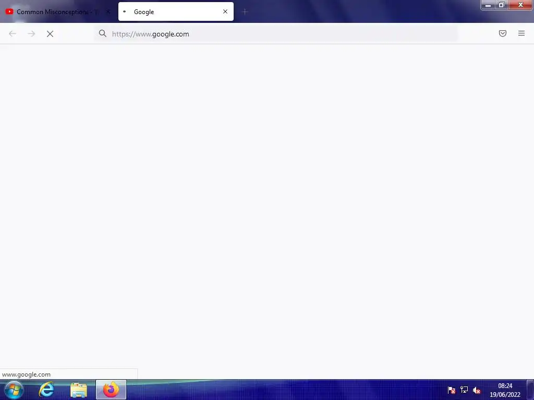Click the address bar search magnifier icon
The width and height of the screenshot is (534, 400).
point(103,33)
